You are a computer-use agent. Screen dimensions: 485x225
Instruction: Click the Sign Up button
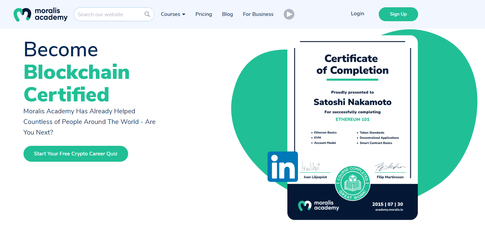398,14
